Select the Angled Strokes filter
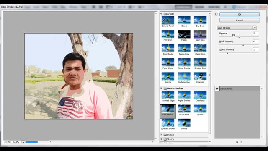 click(184, 95)
